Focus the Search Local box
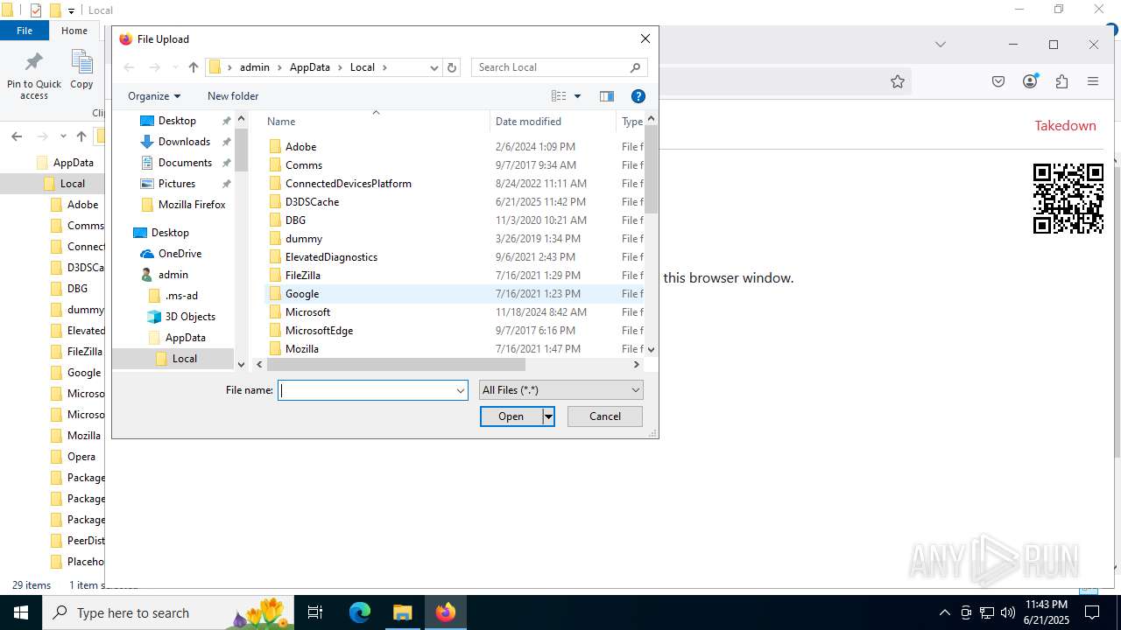 pos(550,67)
